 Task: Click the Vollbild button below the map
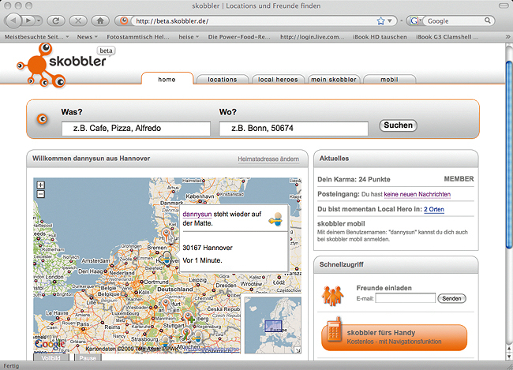[51, 358]
